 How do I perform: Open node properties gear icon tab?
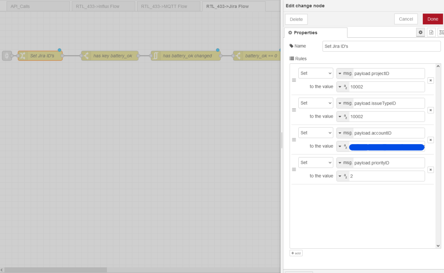pyautogui.click(x=420, y=33)
